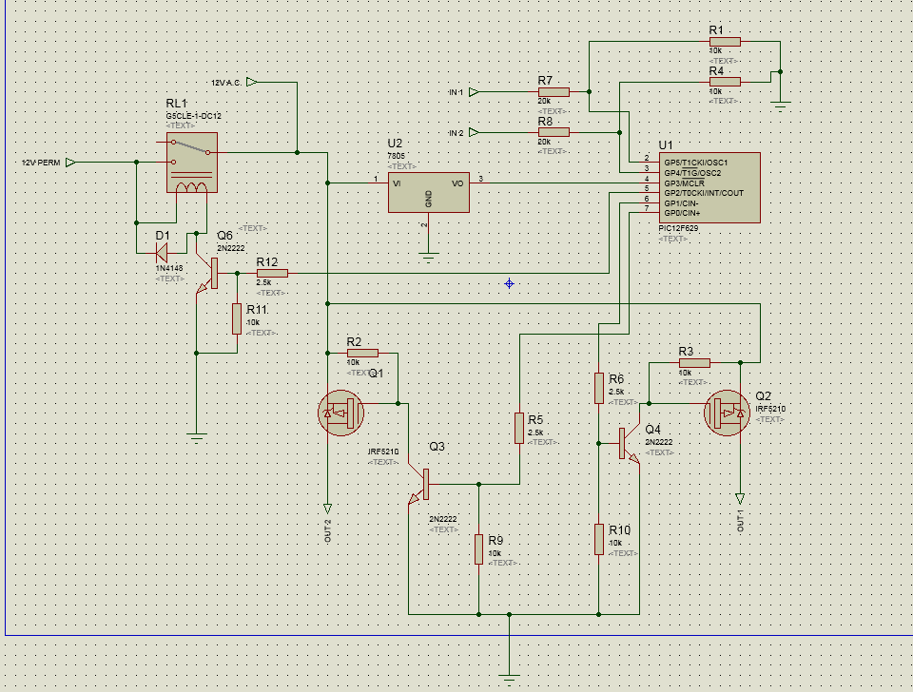Viewport: 913px width, 692px height.
Task: Select the Q4 2N2222 transistor
Action: pyautogui.click(x=629, y=444)
